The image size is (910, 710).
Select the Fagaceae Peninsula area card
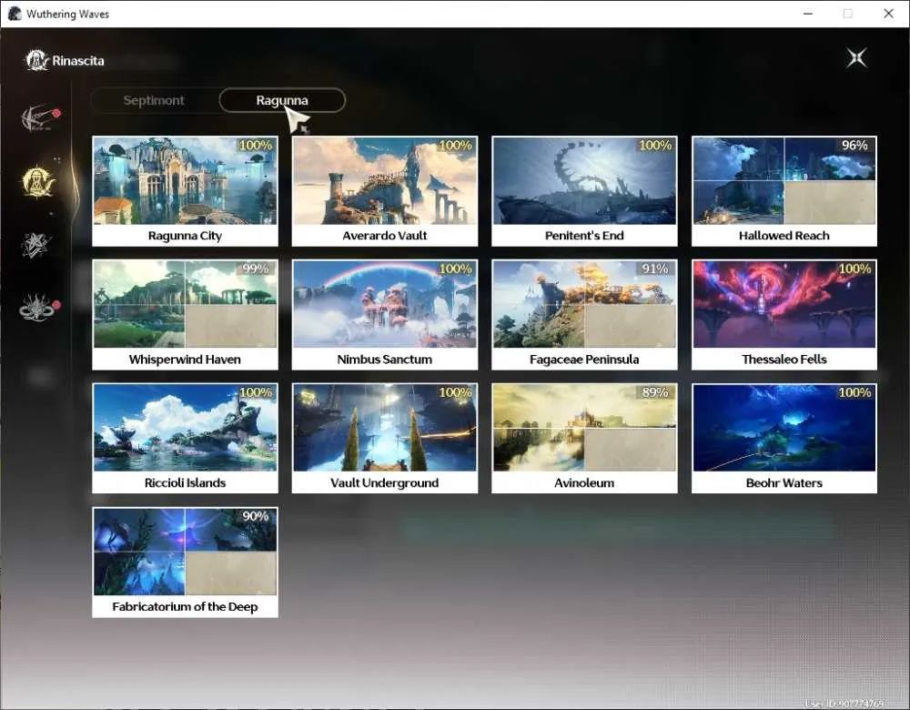584,315
